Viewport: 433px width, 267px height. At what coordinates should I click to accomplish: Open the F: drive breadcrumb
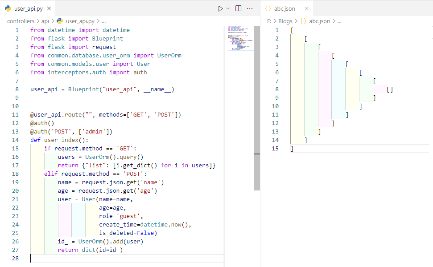[x=269, y=21]
